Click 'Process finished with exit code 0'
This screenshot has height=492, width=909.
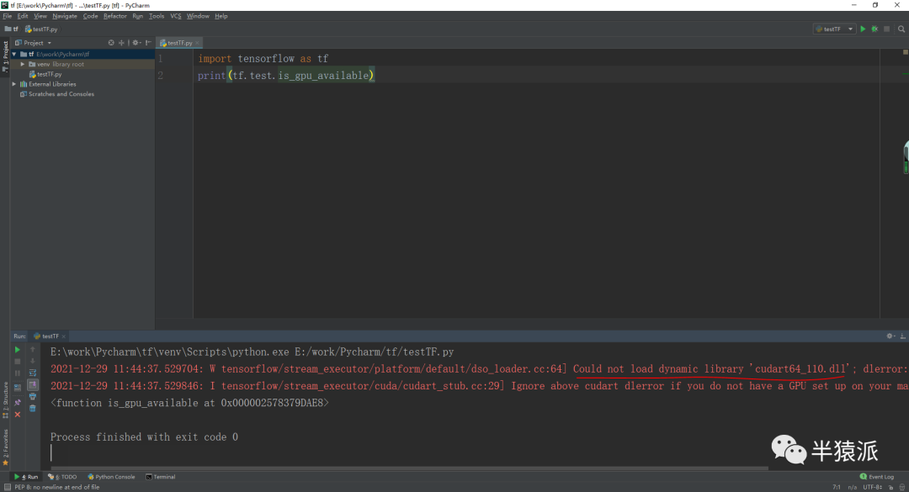pos(144,437)
